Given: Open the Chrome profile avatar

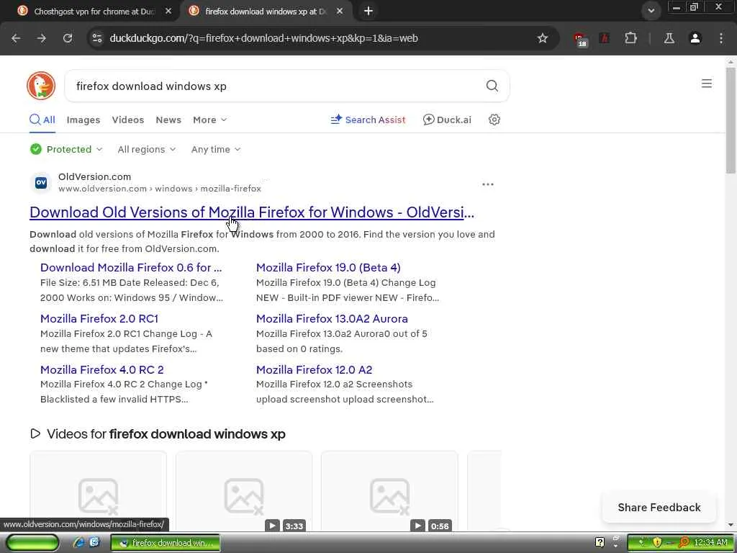Looking at the screenshot, I should click(x=695, y=38).
